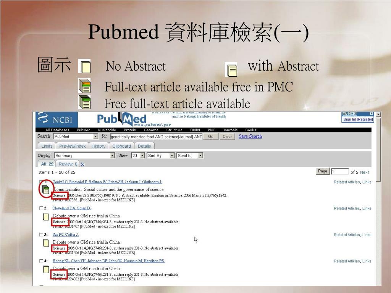Select OMIM in the black menu bar
The height and width of the screenshot is (293, 391).
tap(195, 130)
